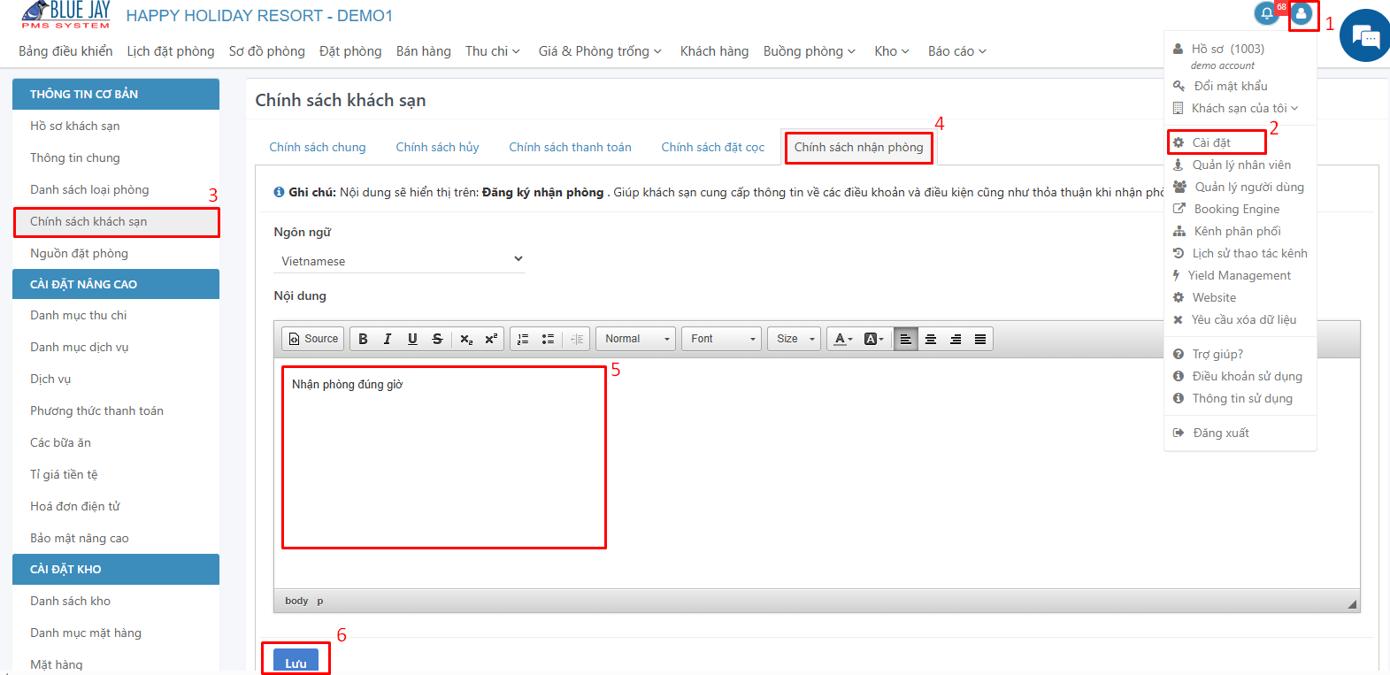
Task: Open Booking Engine from account menu
Action: (x=1237, y=209)
